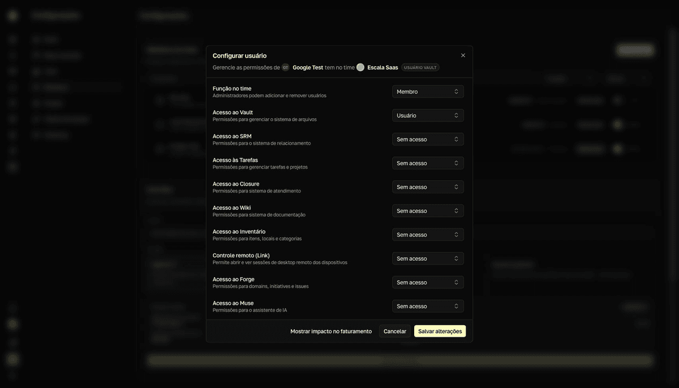Close the Configurar usuário dialog

(463, 55)
